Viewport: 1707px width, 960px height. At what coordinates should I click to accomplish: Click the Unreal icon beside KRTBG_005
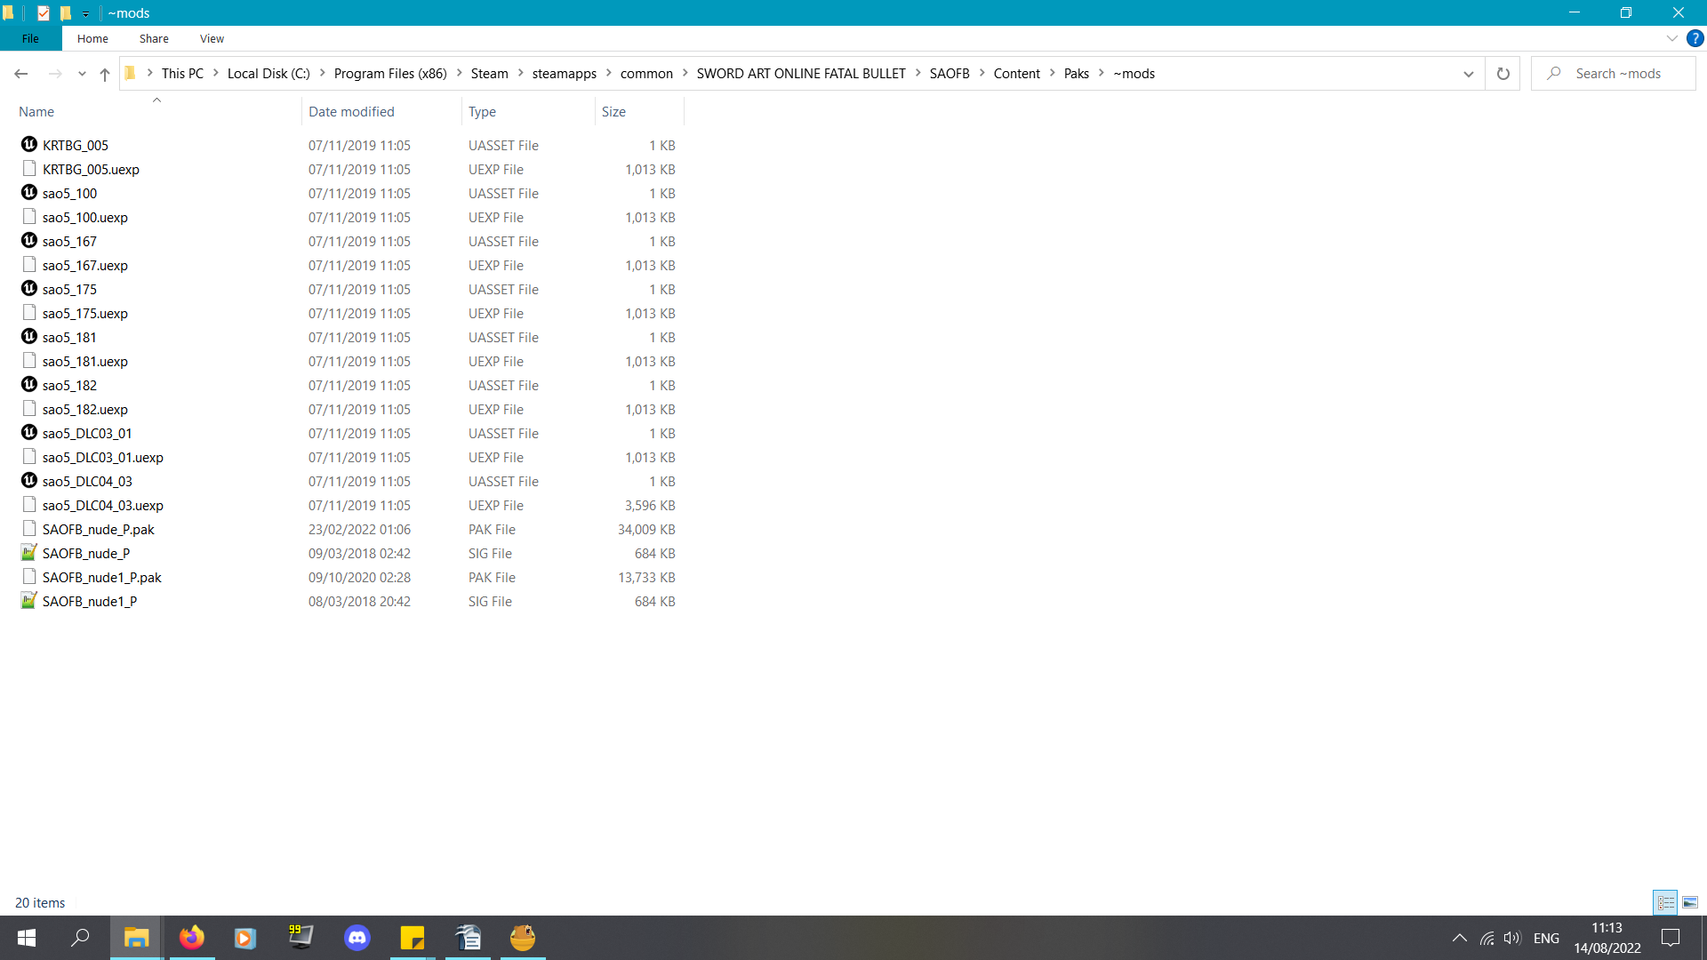click(x=29, y=145)
